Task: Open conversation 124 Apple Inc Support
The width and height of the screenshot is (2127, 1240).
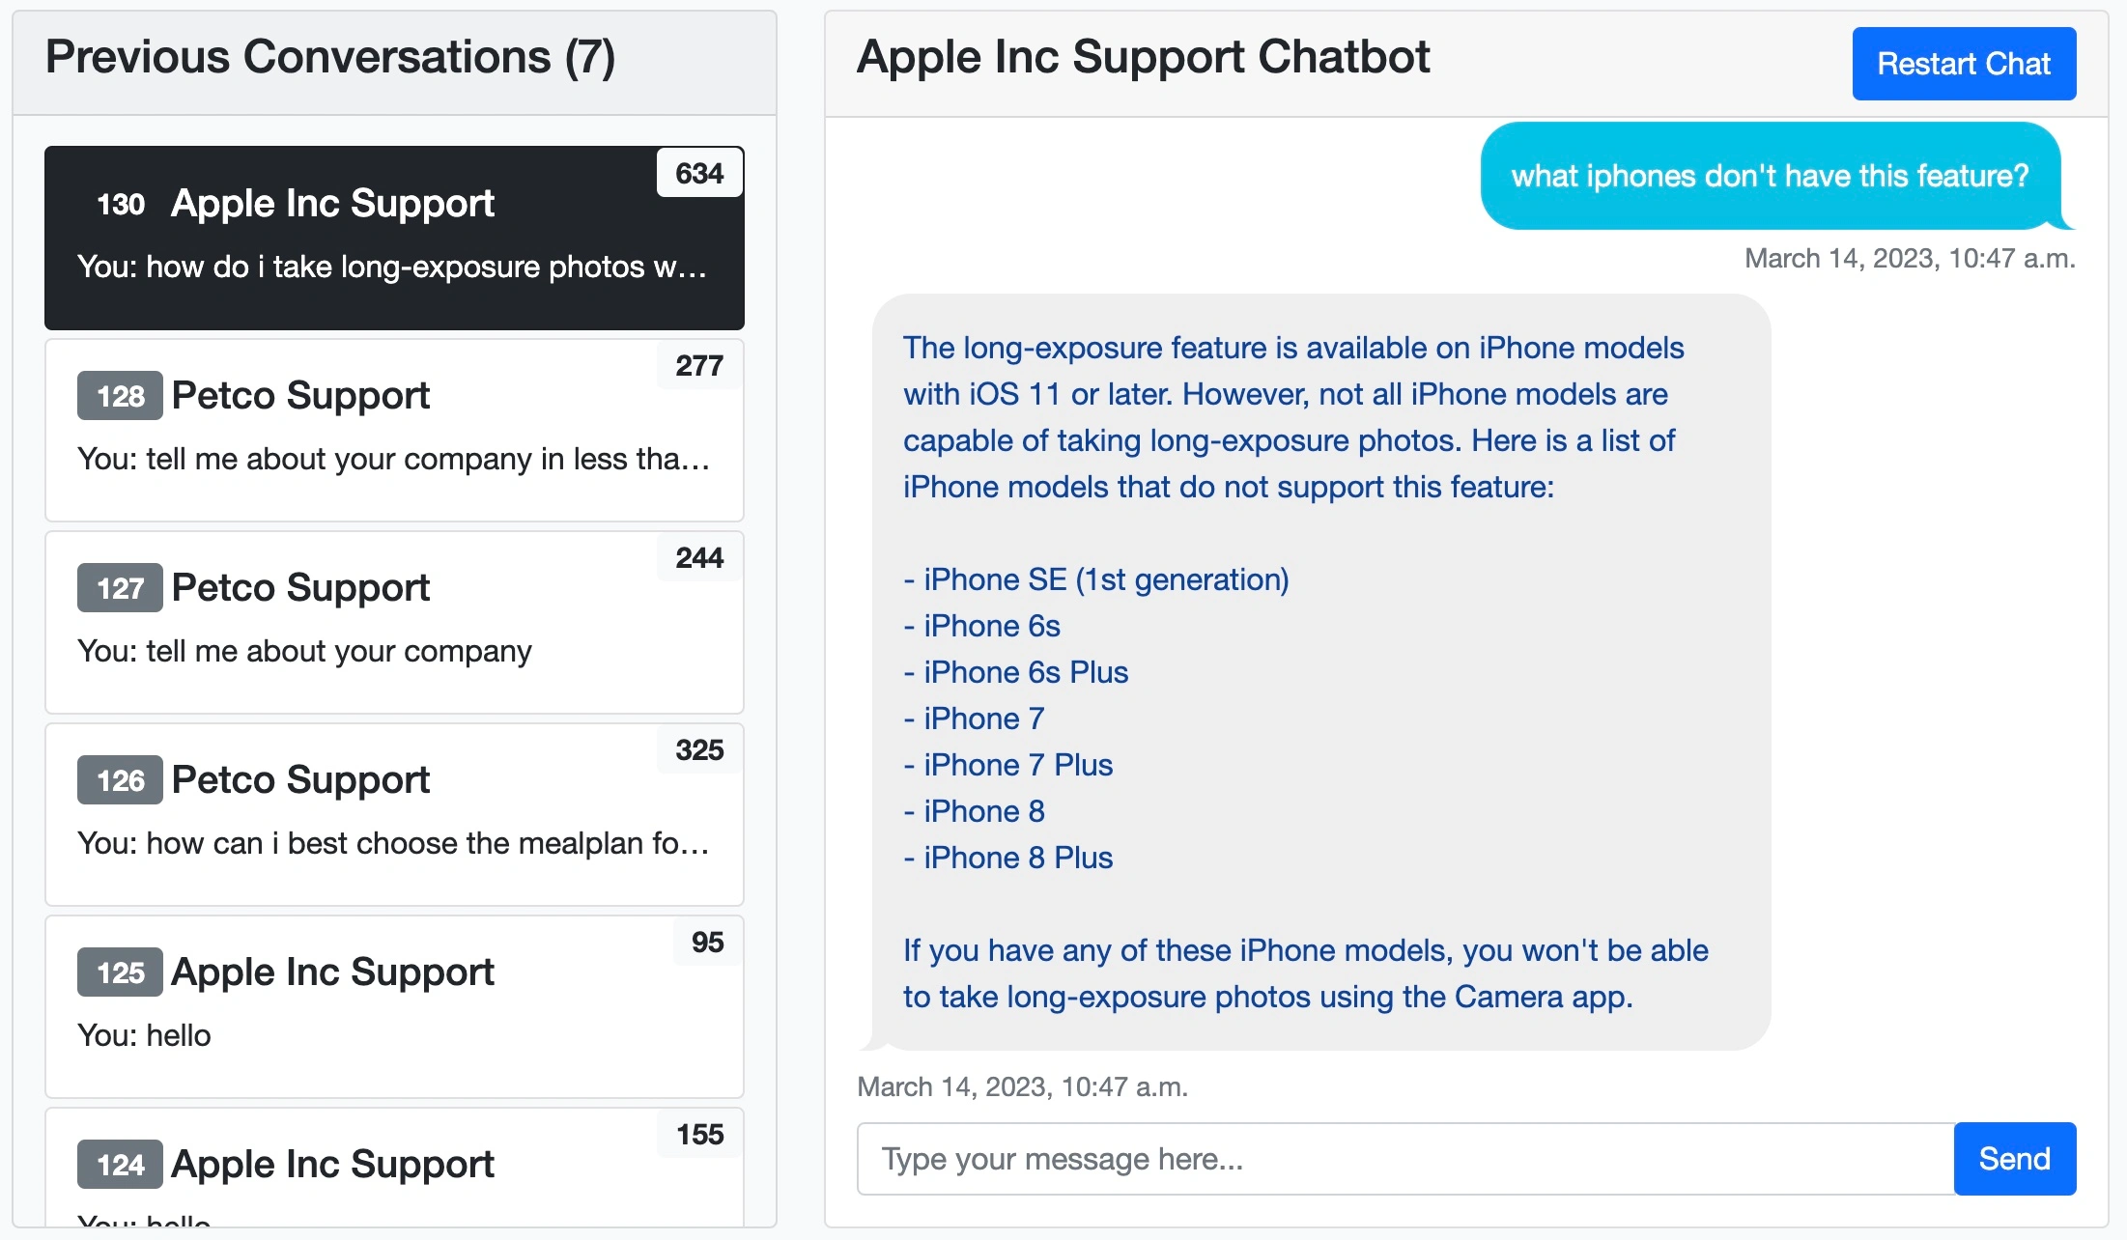Action: (x=394, y=1167)
